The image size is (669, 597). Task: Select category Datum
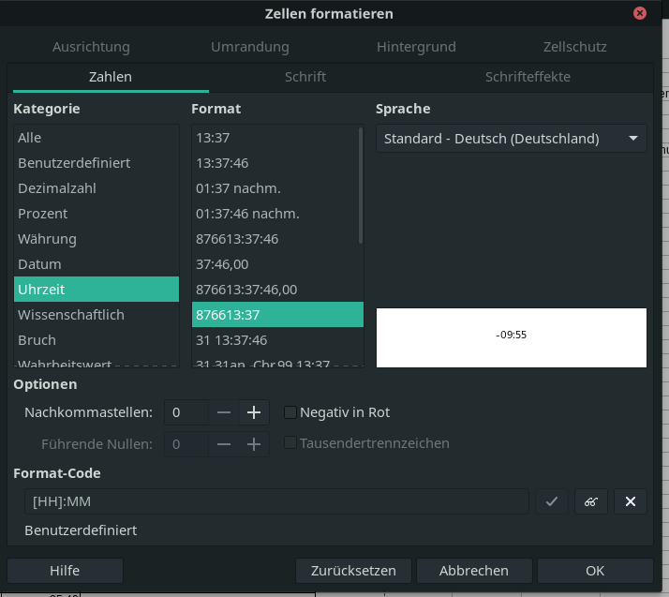(97, 264)
